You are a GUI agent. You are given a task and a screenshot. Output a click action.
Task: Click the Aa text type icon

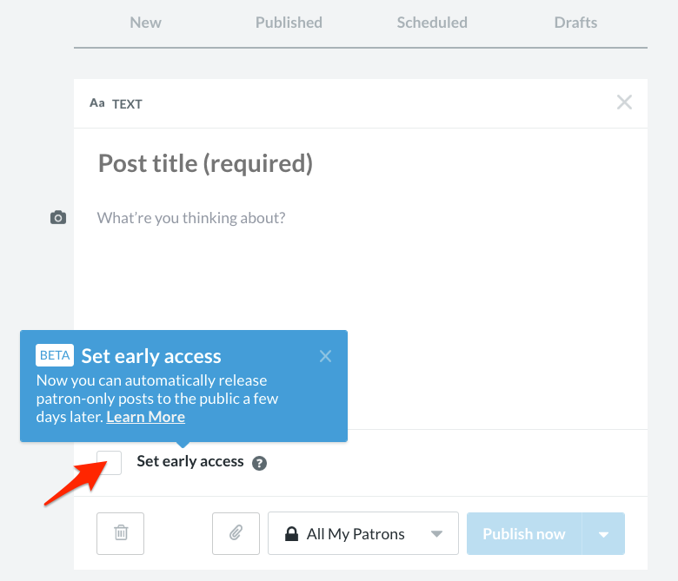(97, 103)
